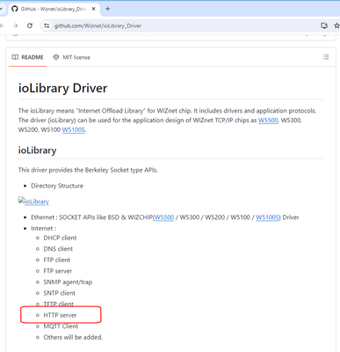Viewport: 340px width, 352px height.
Task: Click the 'Internet :' bullet text
Action: (x=43, y=229)
